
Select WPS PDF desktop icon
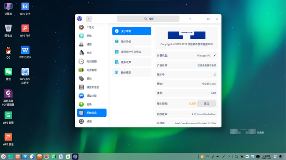(x=25, y=31)
